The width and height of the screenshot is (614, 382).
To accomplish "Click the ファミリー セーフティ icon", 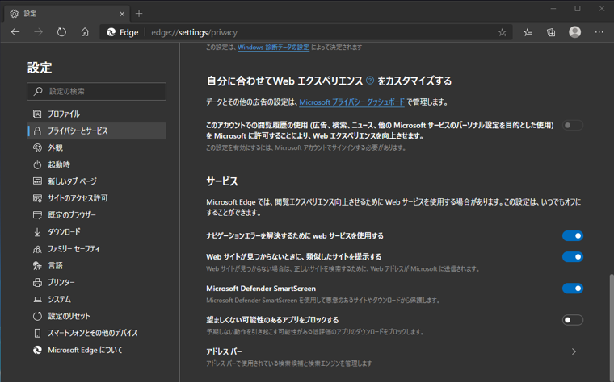I will (37, 249).
